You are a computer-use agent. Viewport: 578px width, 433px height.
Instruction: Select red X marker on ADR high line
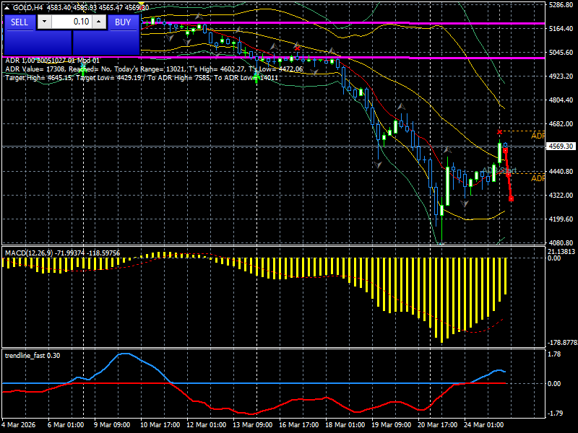point(499,132)
